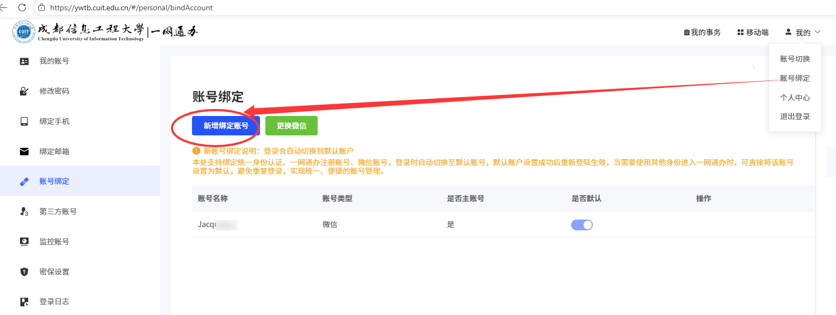
Task: Click the Change Password pencil-lock icon
Action: point(24,91)
